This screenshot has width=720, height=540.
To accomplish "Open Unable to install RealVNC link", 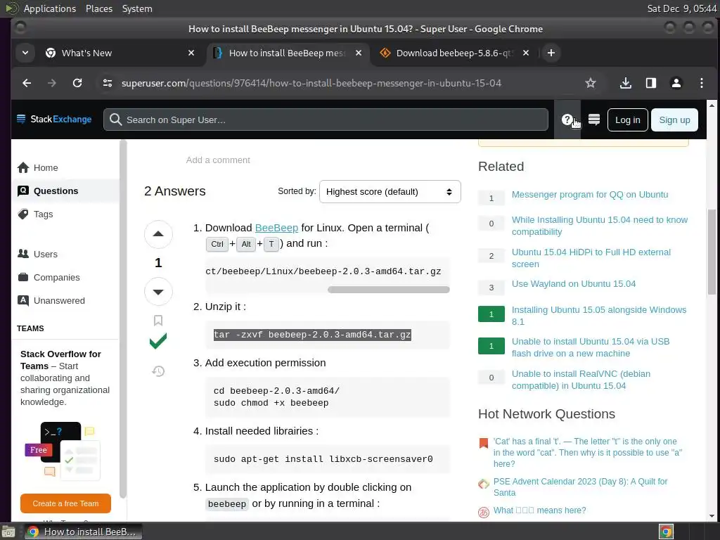I will (581, 380).
